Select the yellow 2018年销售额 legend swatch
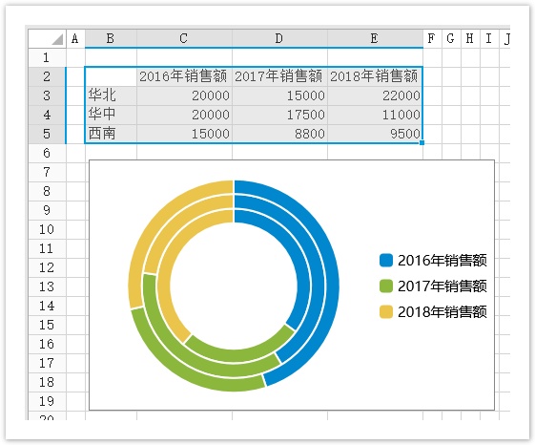Image resolution: width=535 pixels, height=445 pixels. tap(386, 311)
